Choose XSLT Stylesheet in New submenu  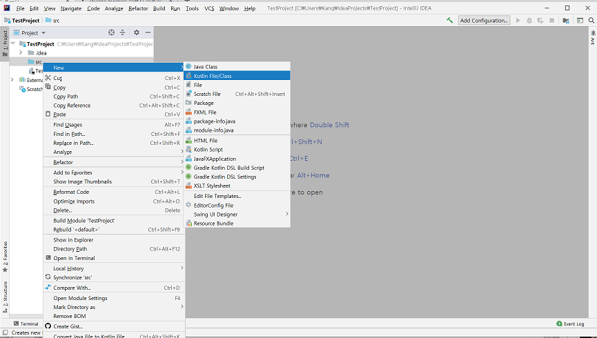(x=237, y=186)
